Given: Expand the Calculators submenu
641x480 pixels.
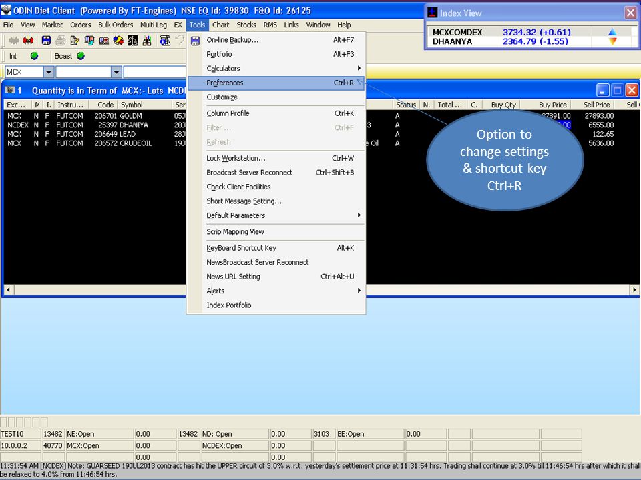Looking at the screenshot, I should click(x=359, y=68).
